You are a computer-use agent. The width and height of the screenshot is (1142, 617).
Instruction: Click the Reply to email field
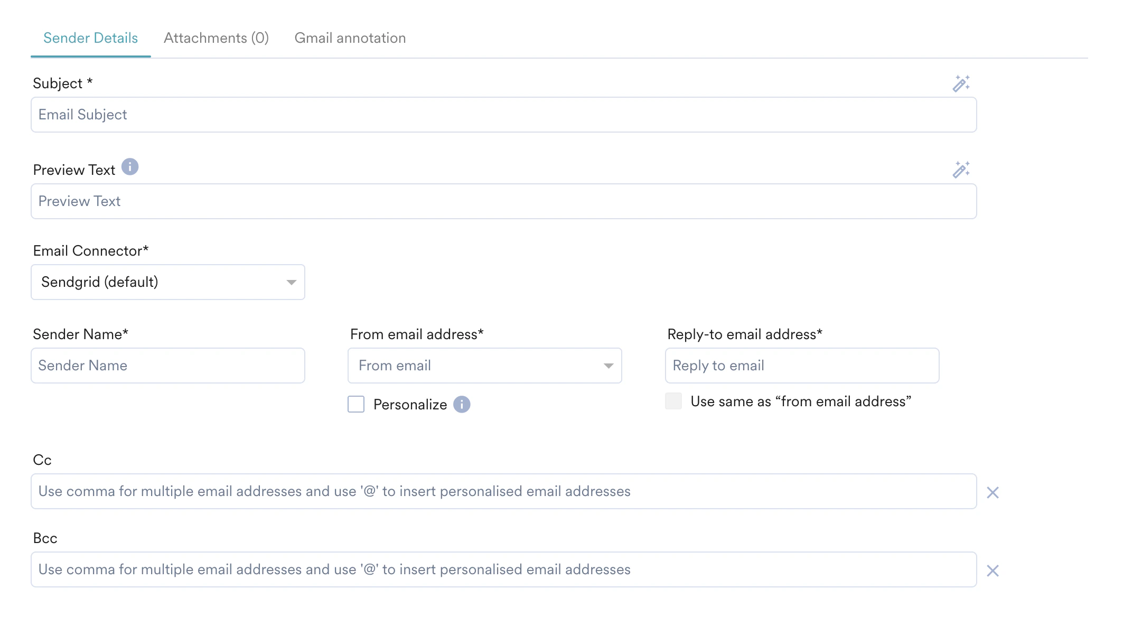(x=801, y=365)
